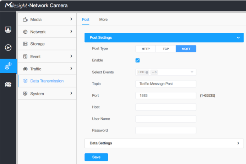Open the Select Events dropdown
Screen dimensions: 246x164
[166, 72]
